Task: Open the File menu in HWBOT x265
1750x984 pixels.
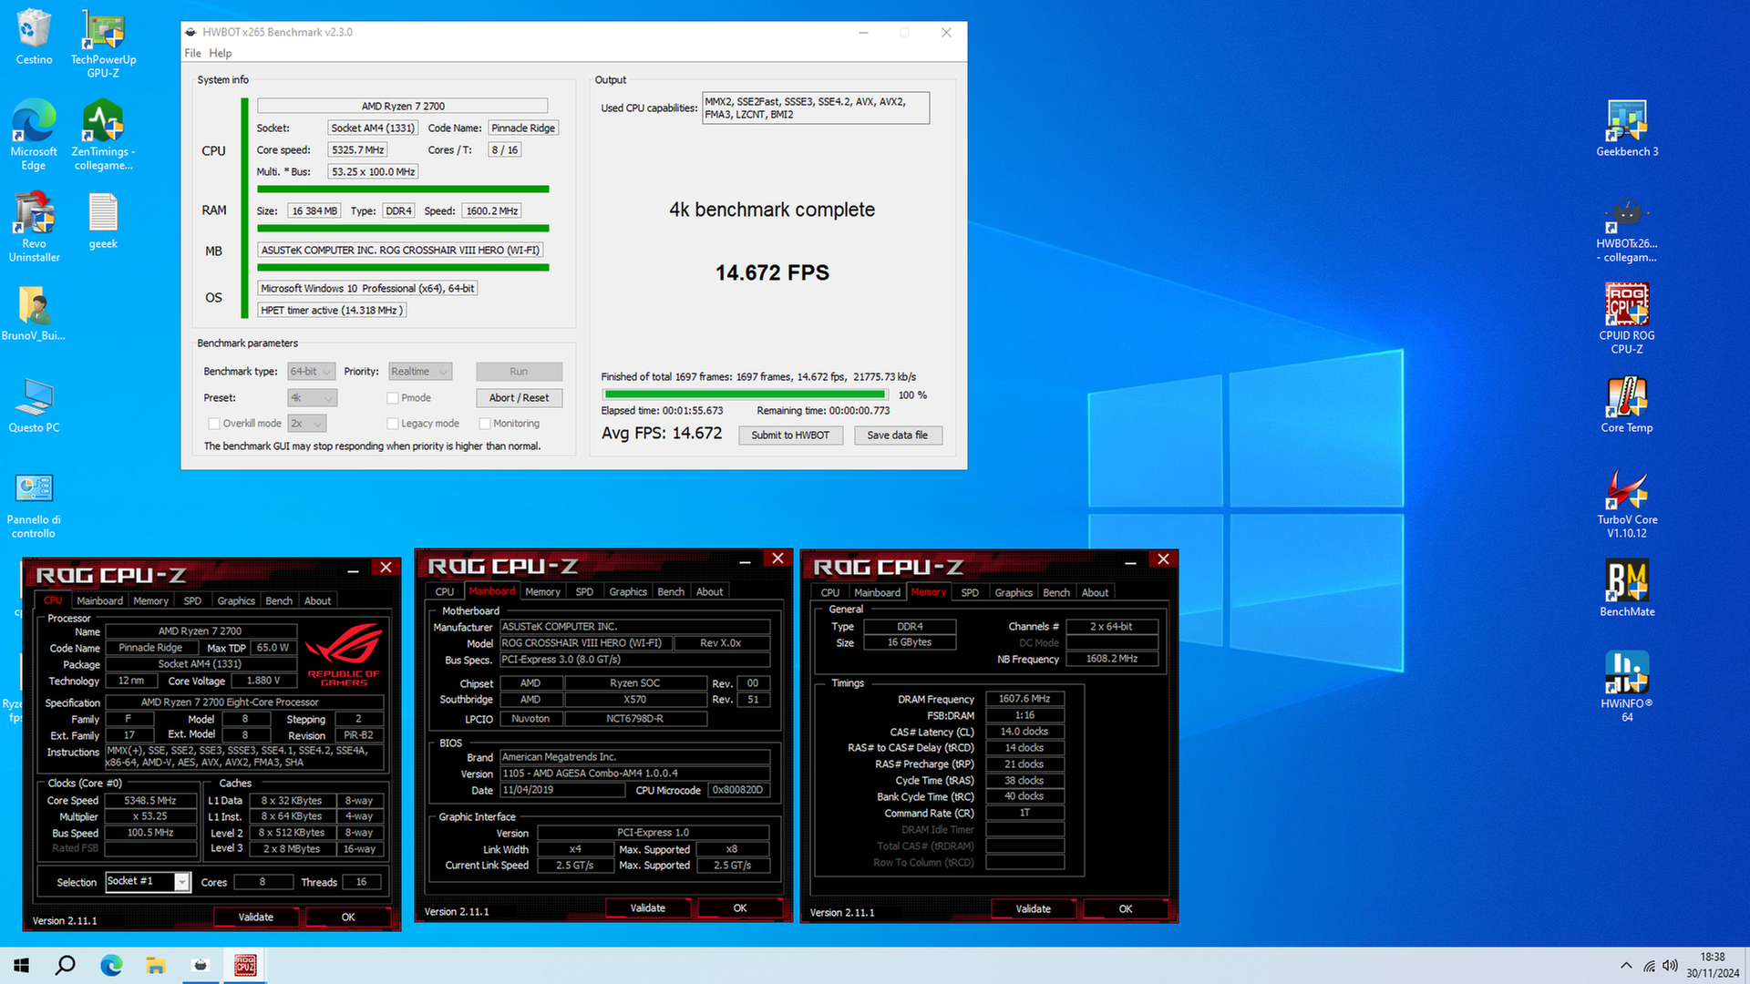Action: [192, 53]
